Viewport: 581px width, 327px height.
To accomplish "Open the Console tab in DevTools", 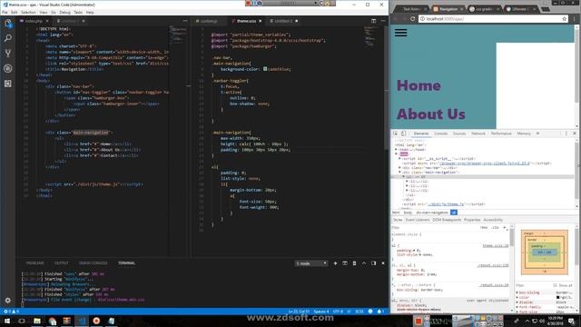I will point(440,134).
